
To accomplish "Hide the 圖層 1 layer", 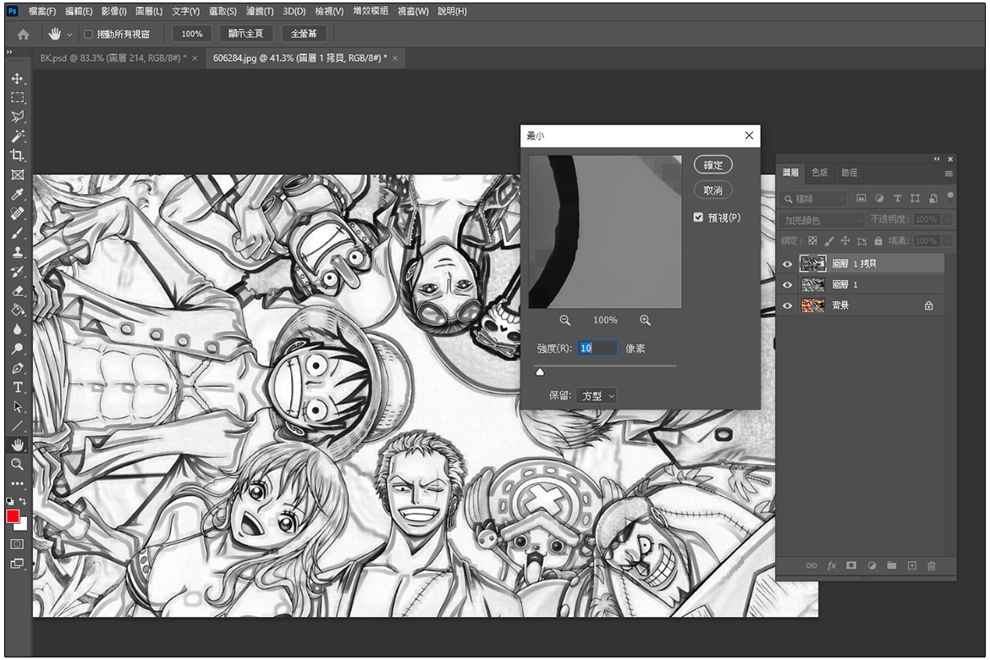I will pos(787,285).
